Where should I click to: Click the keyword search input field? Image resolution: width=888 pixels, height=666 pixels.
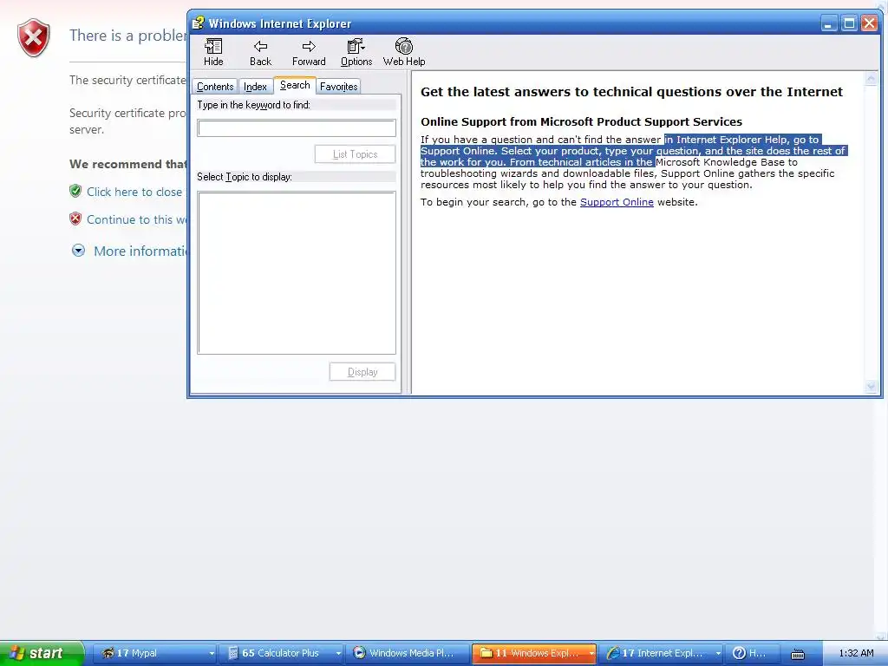pos(297,128)
